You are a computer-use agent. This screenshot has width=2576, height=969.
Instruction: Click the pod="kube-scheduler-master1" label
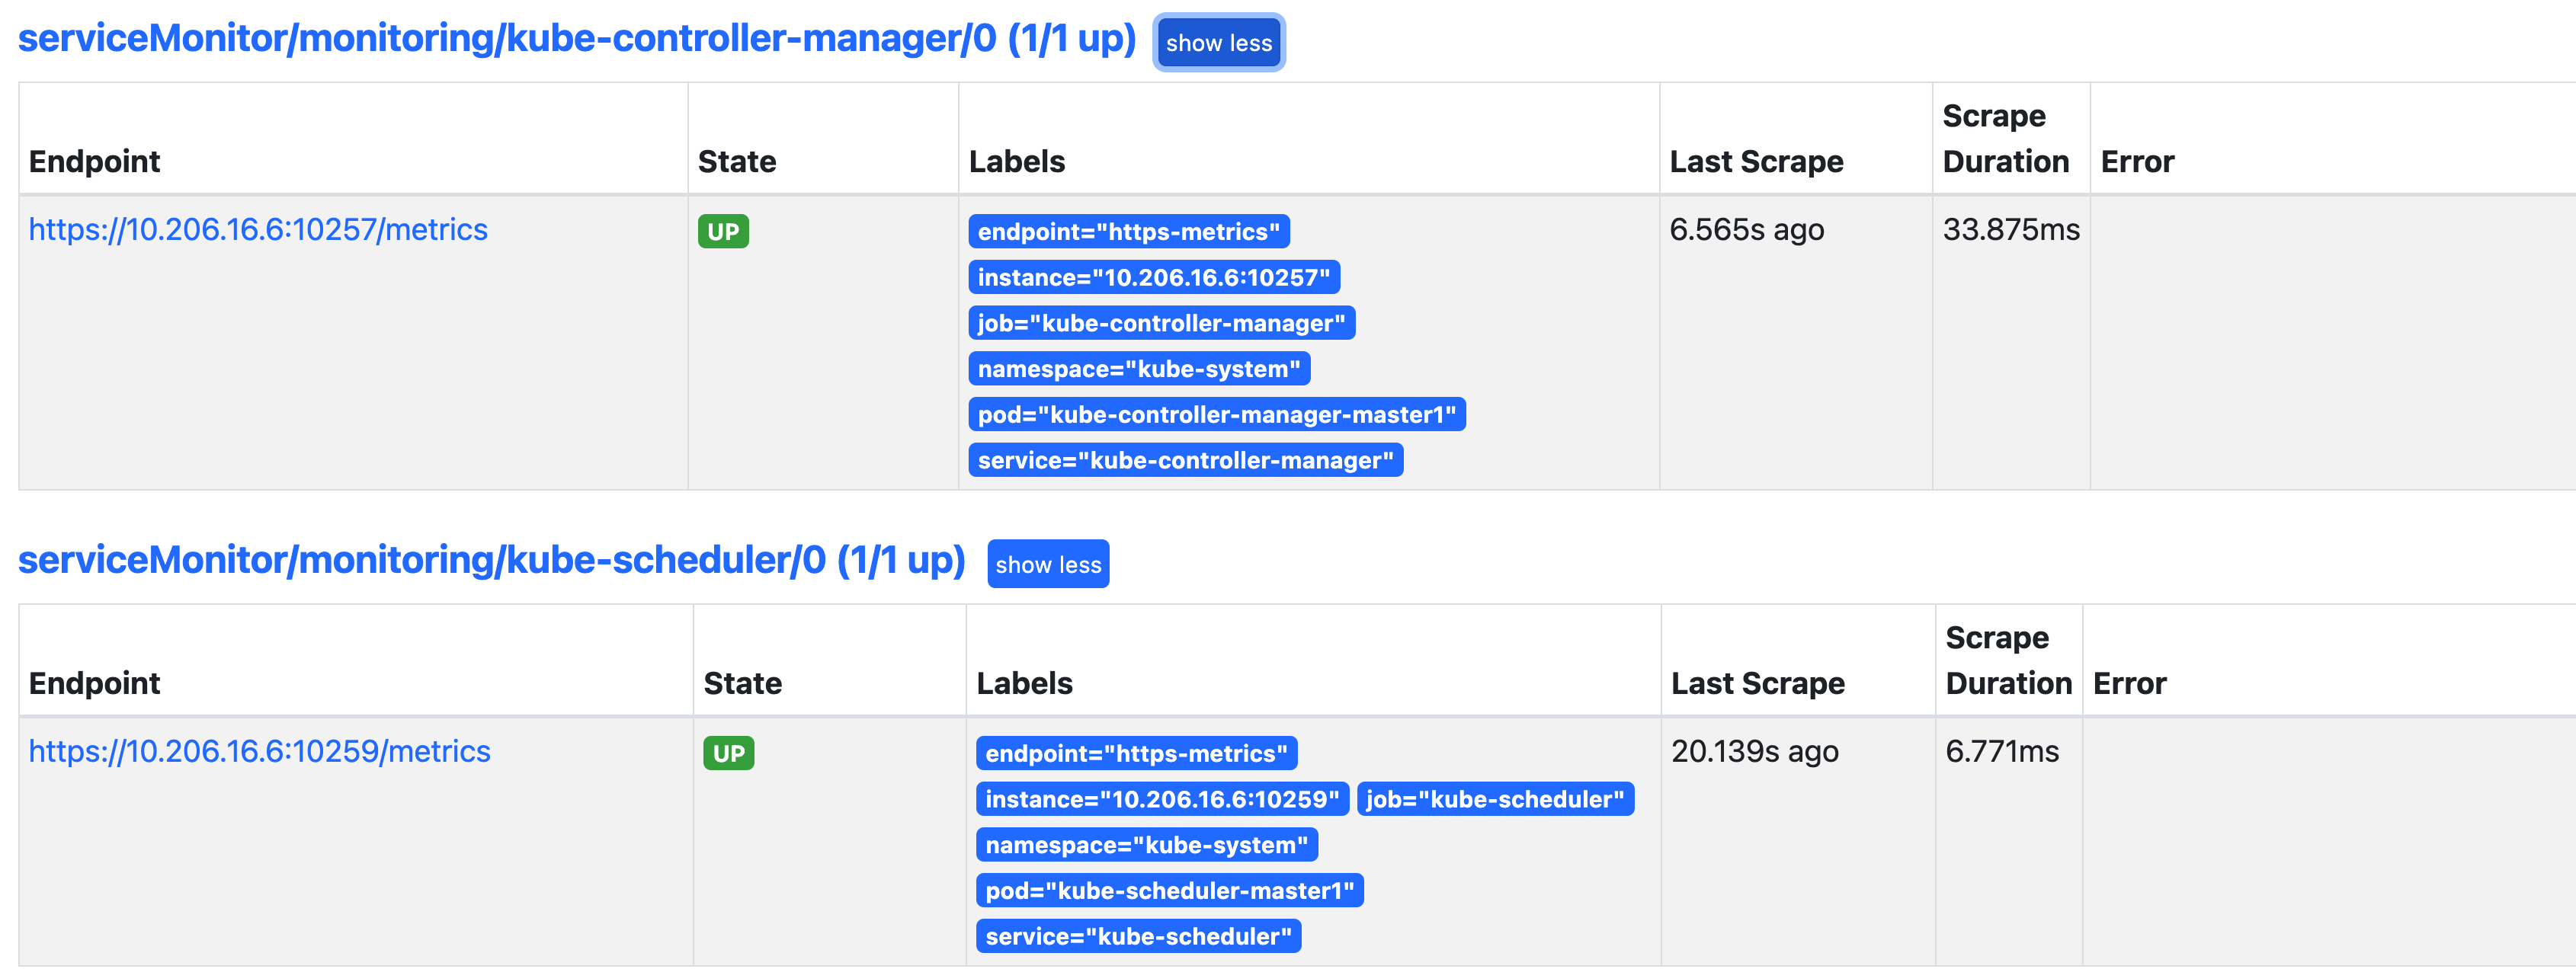(x=1169, y=891)
